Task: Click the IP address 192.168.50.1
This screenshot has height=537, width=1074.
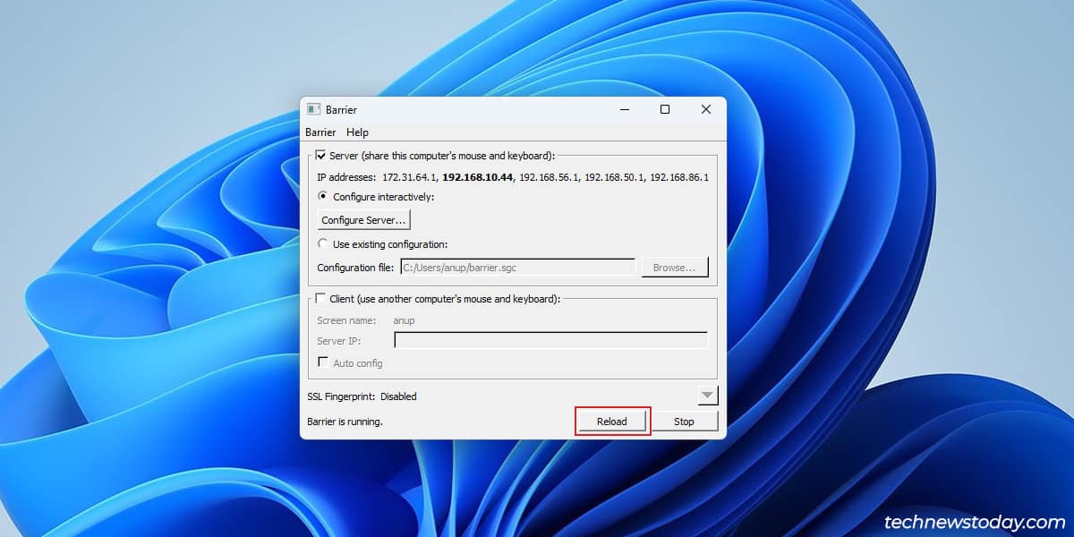Action: tap(614, 177)
